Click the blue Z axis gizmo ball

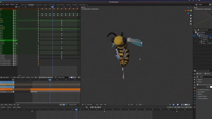point(188,14)
